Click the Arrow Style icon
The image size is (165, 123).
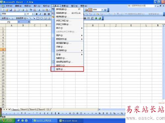[x=92, y=18]
